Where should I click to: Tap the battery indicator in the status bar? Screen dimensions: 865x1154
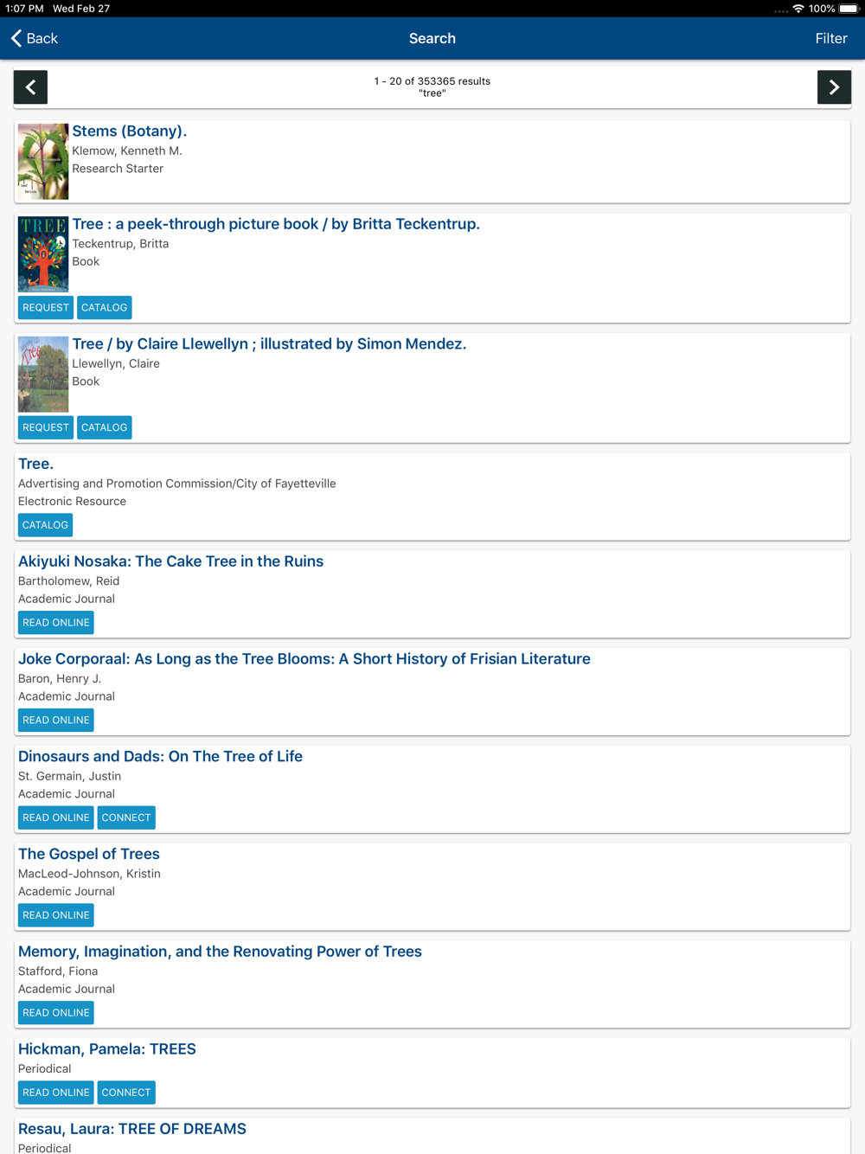[x=849, y=9]
